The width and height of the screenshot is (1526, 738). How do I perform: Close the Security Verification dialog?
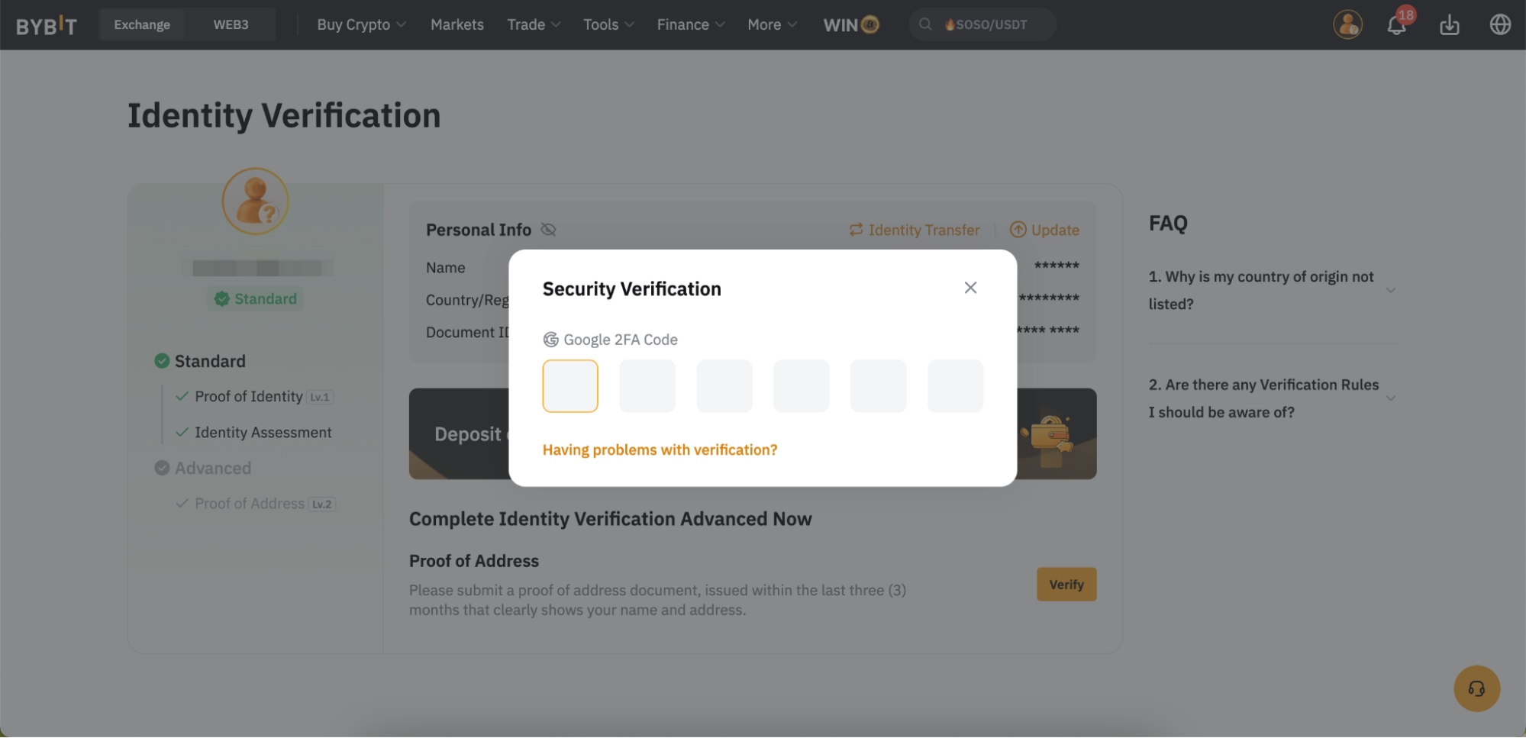click(970, 288)
